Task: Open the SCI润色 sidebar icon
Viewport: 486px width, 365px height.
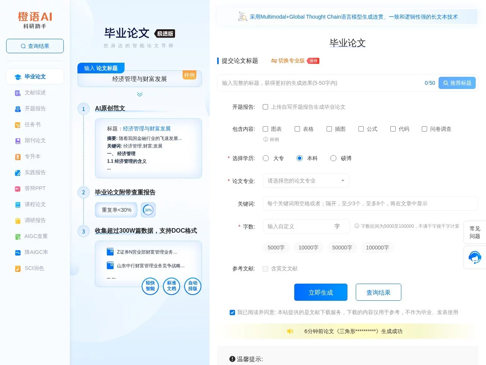Action: tap(17, 268)
